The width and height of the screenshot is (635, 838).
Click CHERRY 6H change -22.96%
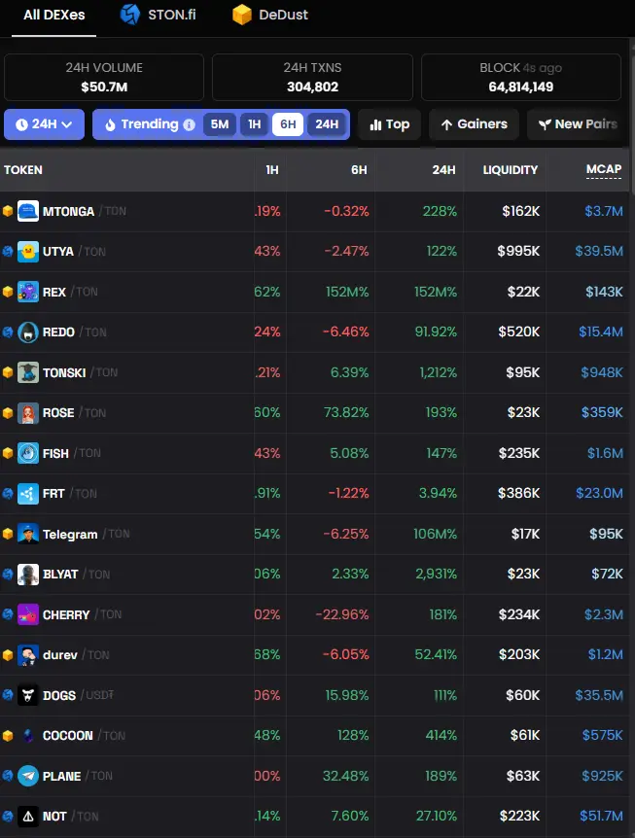(x=342, y=614)
